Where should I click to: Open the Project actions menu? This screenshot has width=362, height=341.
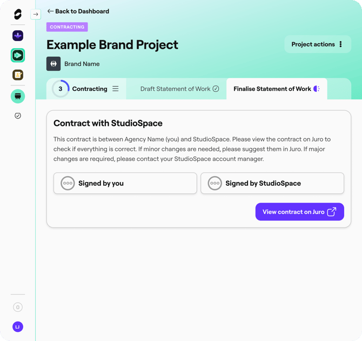tap(317, 44)
